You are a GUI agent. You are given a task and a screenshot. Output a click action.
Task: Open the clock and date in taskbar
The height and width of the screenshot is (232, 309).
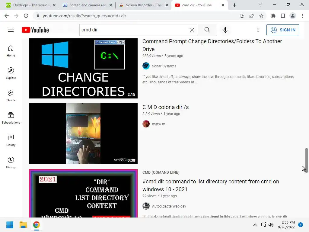point(286,225)
